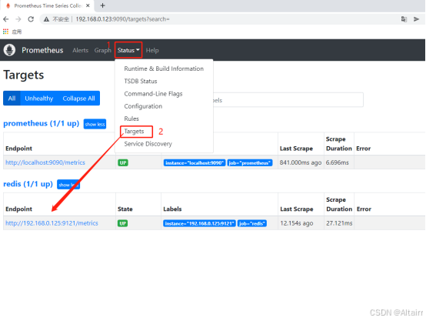Reload the page with the refresh icon

31,19
